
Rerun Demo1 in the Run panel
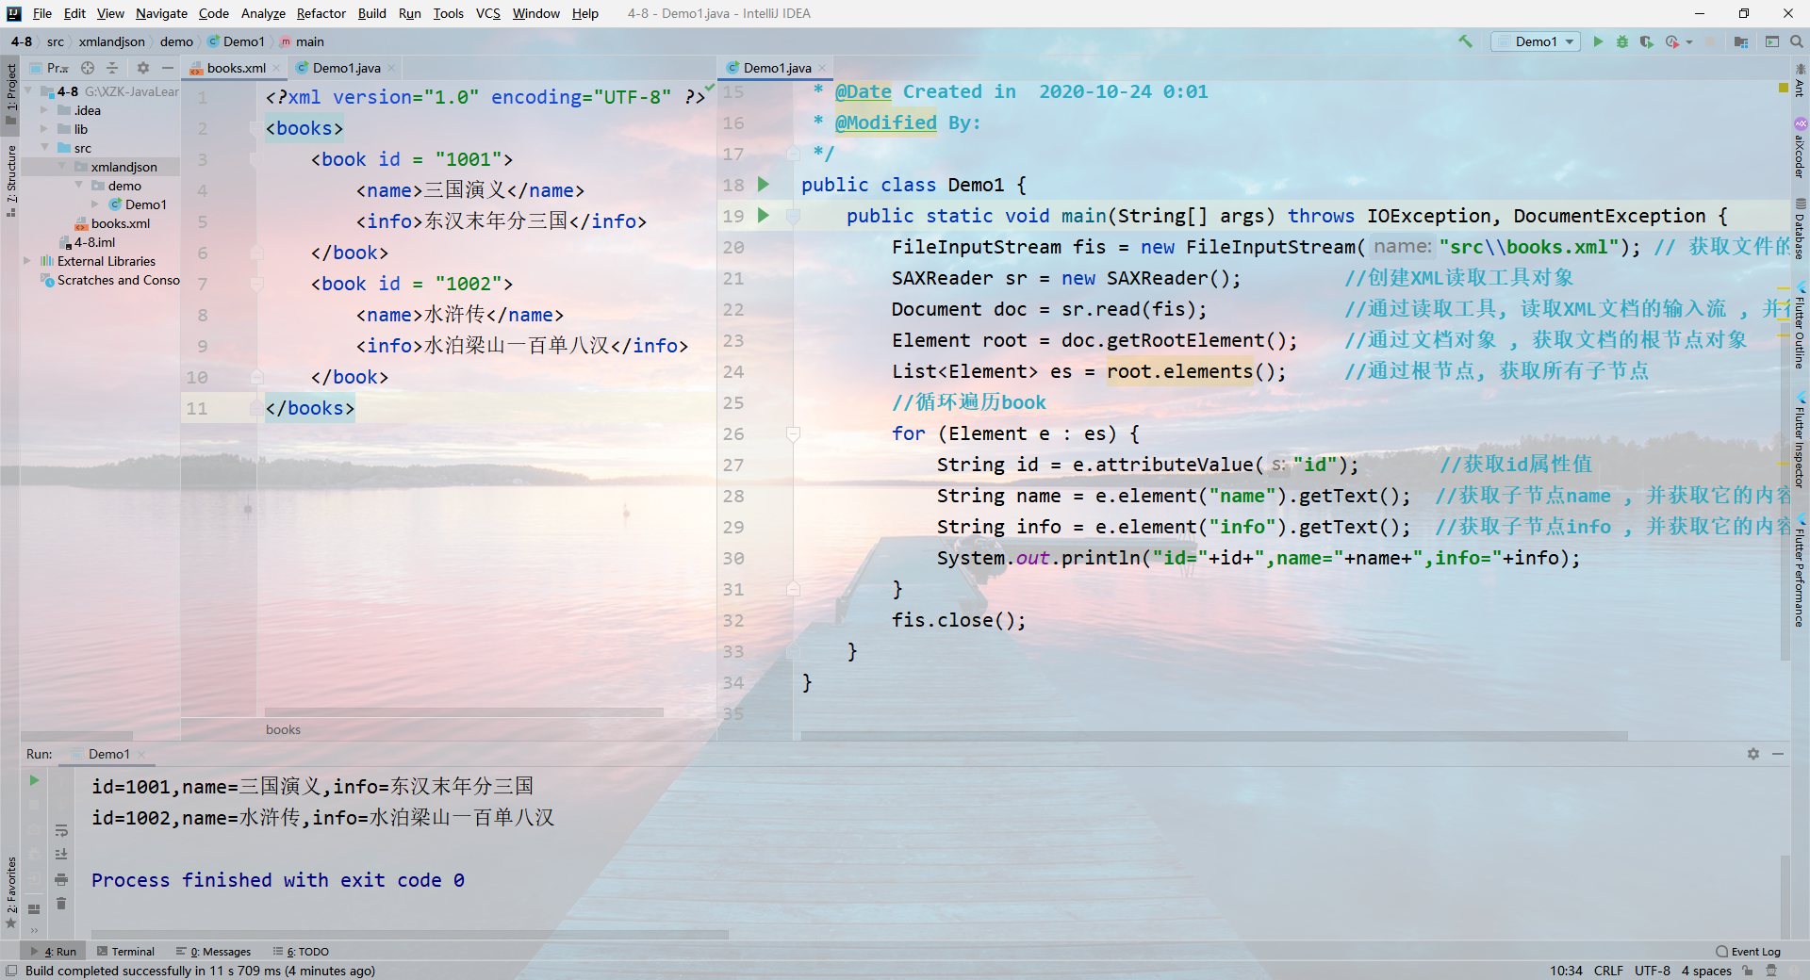pyautogui.click(x=34, y=780)
